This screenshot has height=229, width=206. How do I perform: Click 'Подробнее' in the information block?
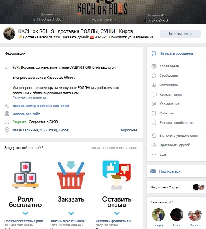128,130
